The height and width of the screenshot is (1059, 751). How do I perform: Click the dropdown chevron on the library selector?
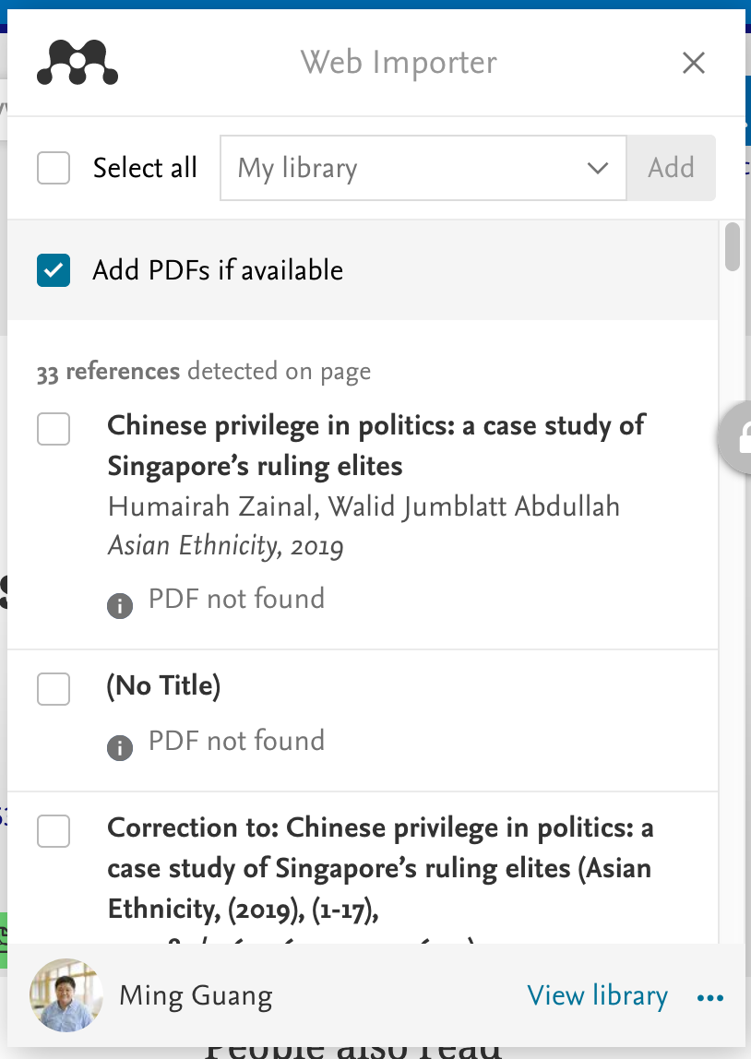[598, 168]
